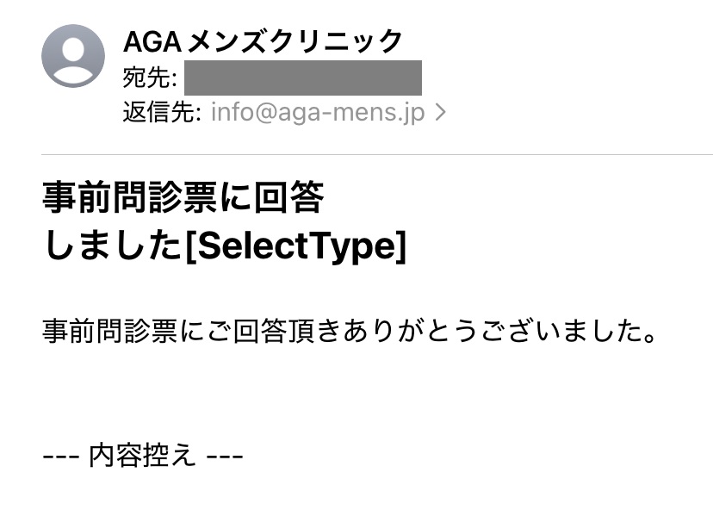The width and height of the screenshot is (713, 516).
Task: Select the subject line 事前問診票に回答
Action: point(183,197)
